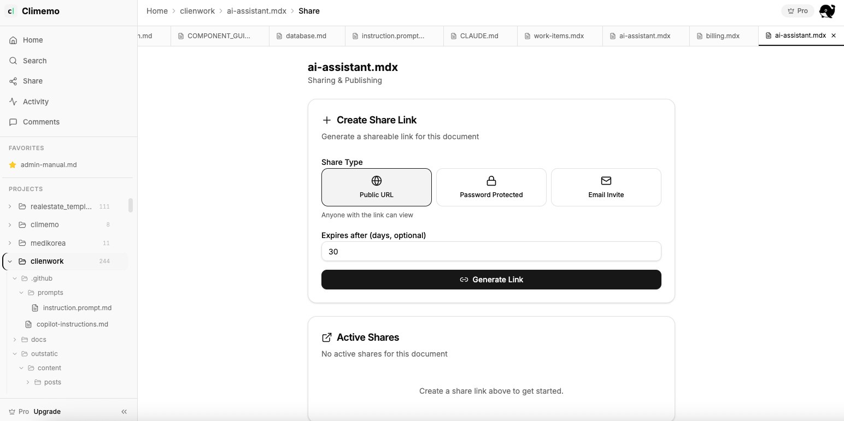844x421 pixels.
Task: Click the Generate Link button
Action: tap(491, 280)
